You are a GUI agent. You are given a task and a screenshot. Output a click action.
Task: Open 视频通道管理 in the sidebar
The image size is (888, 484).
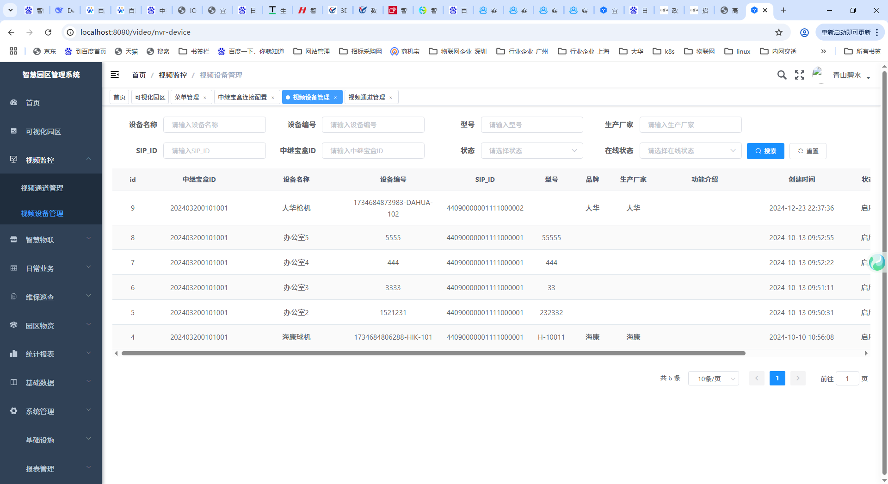pyautogui.click(x=42, y=188)
